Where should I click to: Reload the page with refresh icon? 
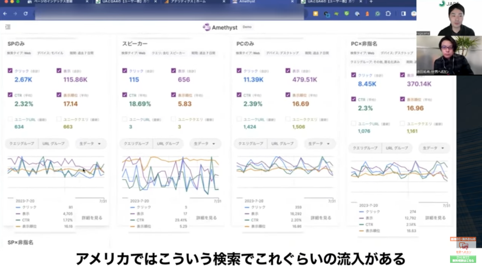pos(25,14)
